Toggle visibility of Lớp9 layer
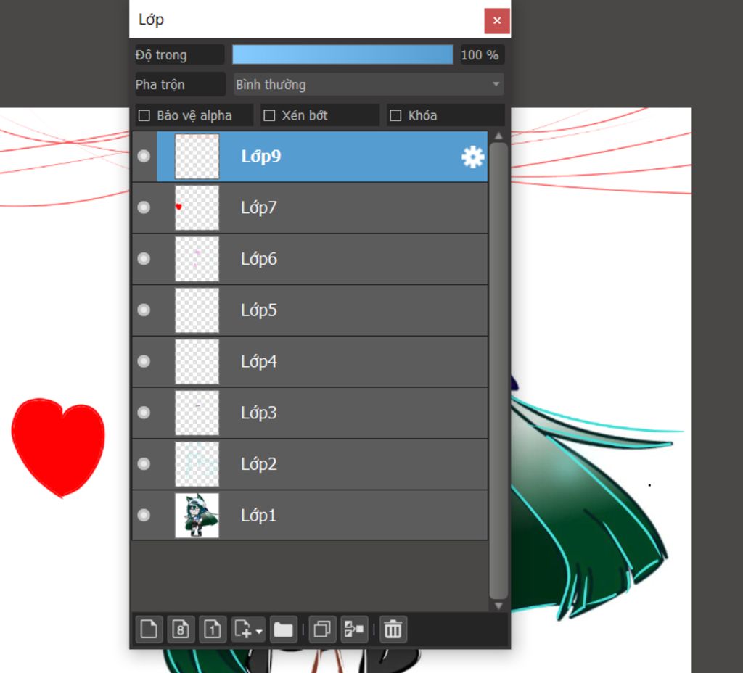Screen dimensions: 743x673 point(144,157)
